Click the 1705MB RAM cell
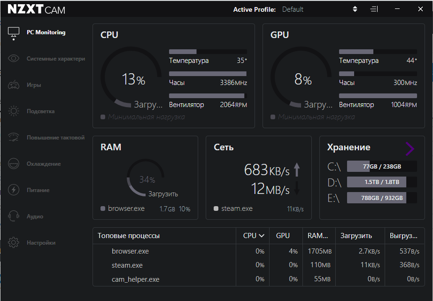433x301 pixels. pos(320,251)
